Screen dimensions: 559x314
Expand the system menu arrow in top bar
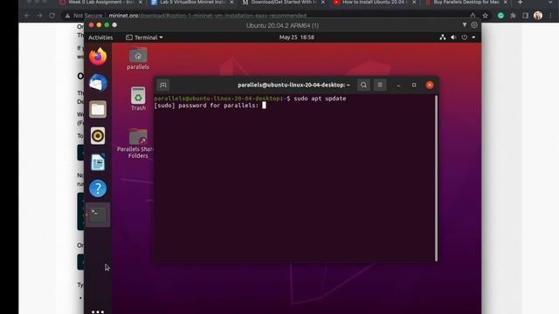tap(473, 38)
